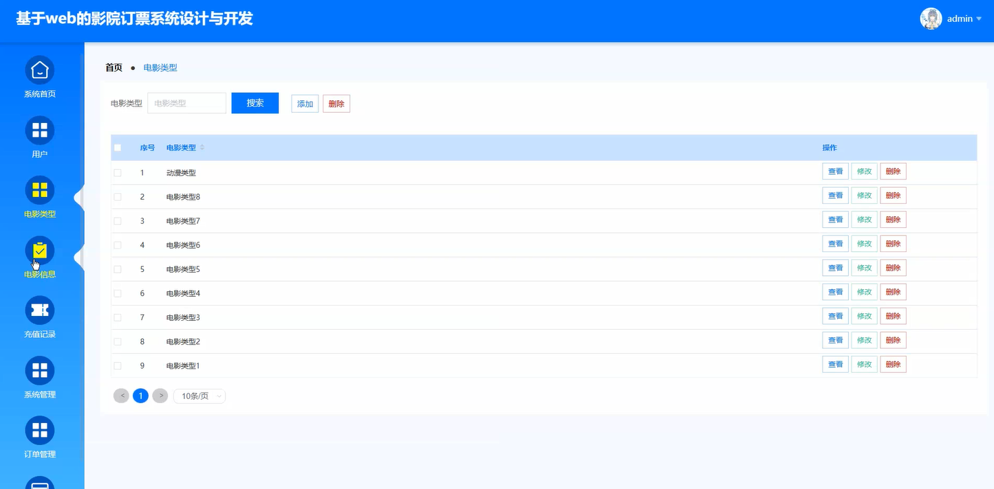Click 删除 for 电影类型3

(x=893, y=316)
